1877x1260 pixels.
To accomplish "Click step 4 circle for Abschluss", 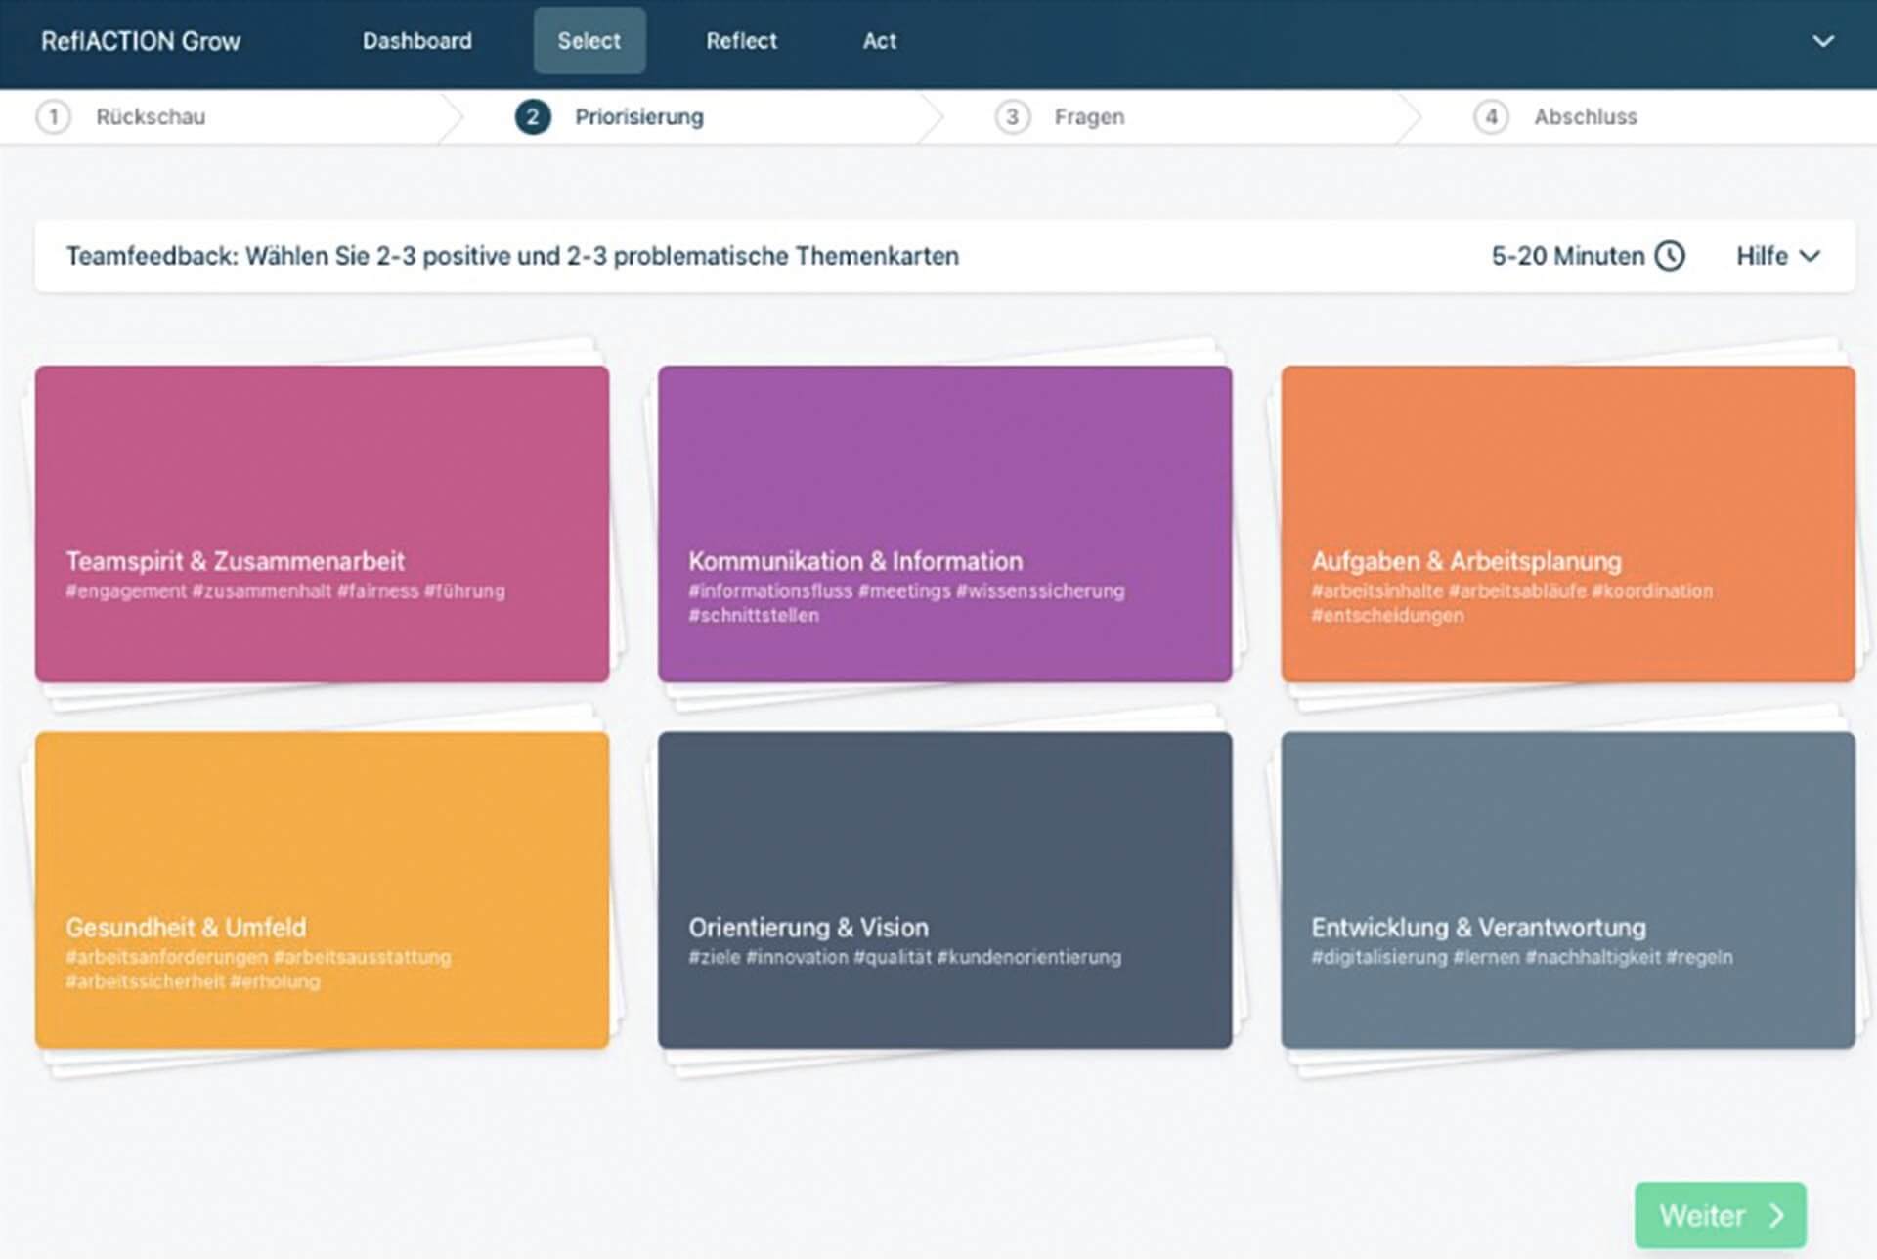I will [1491, 117].
